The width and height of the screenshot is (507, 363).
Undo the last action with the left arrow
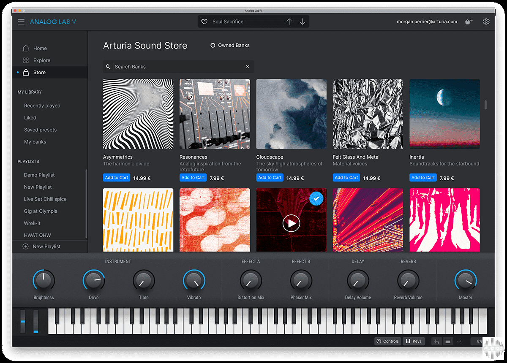coord(436,341)
